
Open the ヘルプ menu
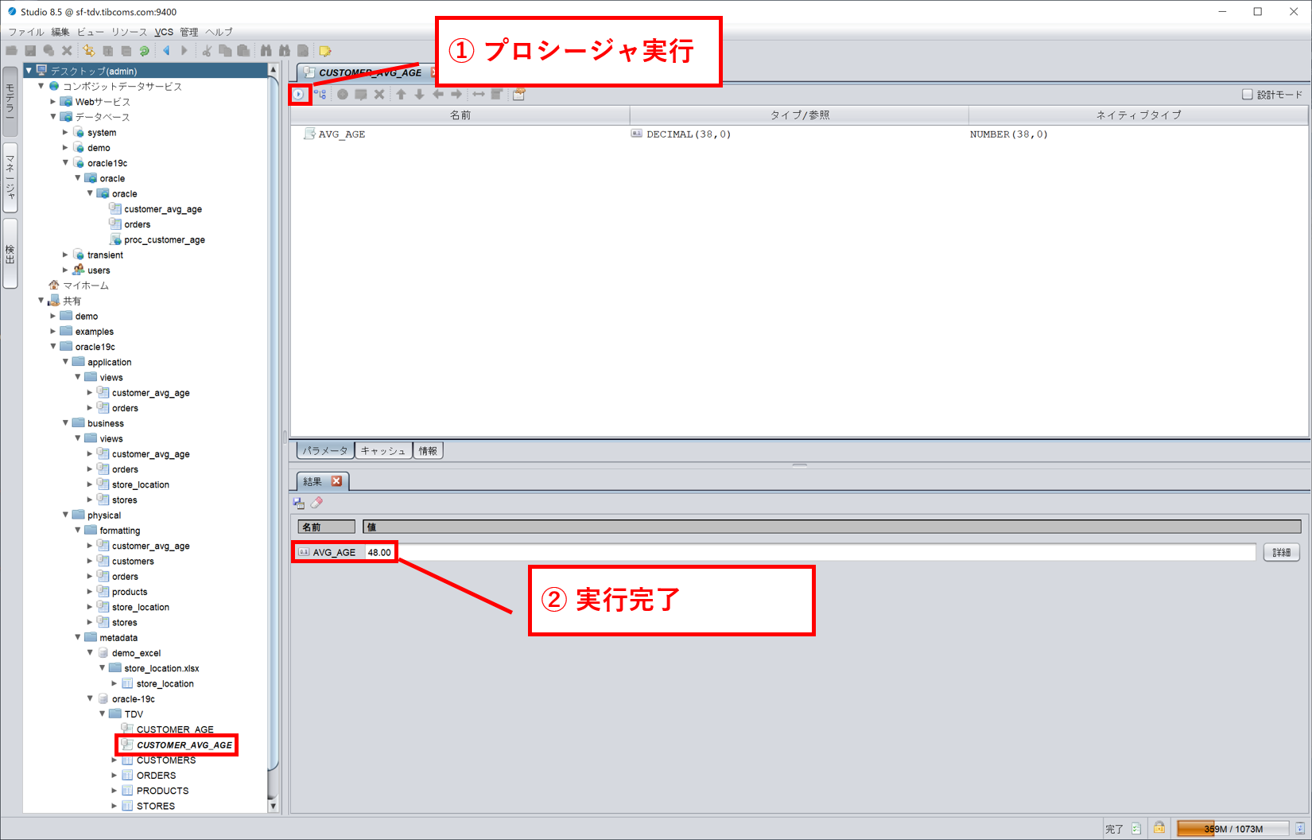[x=219, y=32]
